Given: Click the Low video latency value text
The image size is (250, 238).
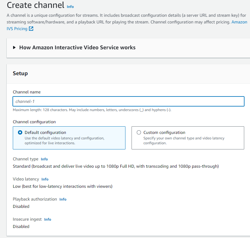Looking at the screenshot, I should [63, 186].
